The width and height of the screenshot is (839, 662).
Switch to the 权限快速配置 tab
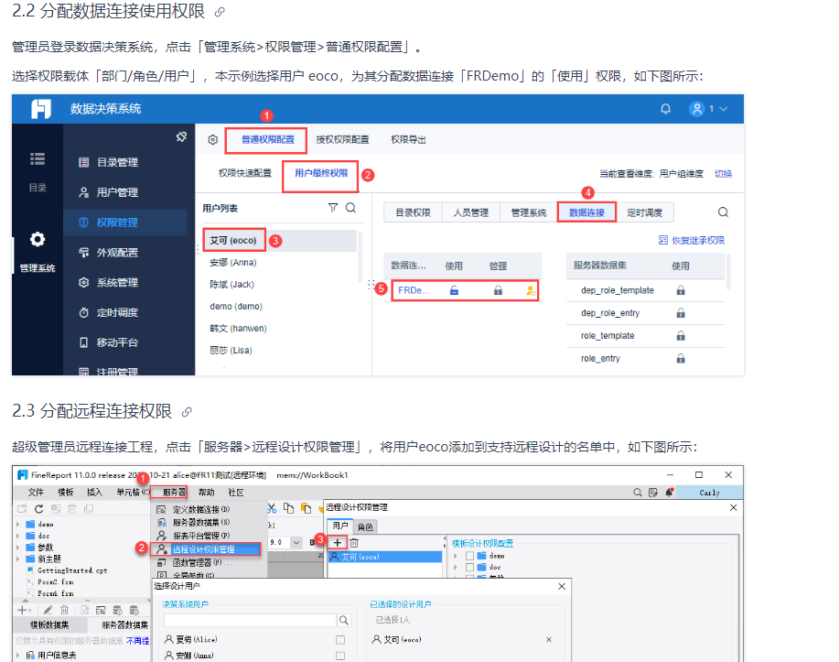pos(245,173)
